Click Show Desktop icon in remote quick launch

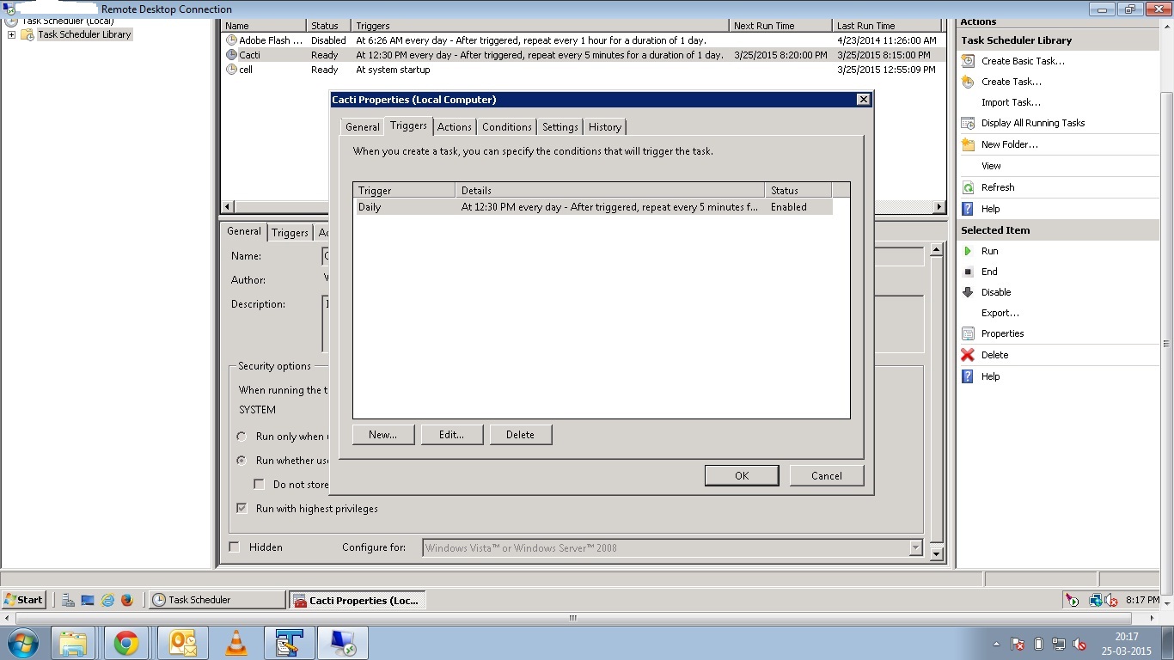click(88, 600)
